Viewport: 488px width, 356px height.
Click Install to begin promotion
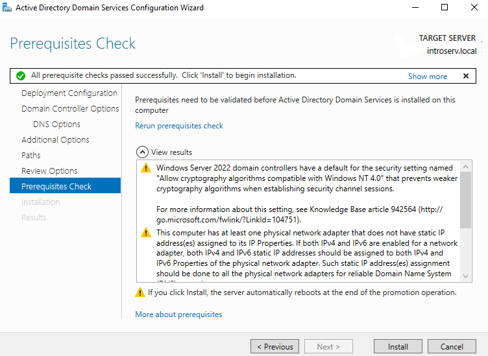coord(398,347)
